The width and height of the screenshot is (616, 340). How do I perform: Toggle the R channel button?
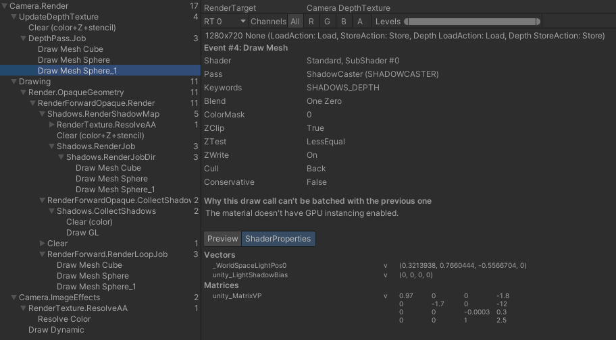tap(311, 22)
